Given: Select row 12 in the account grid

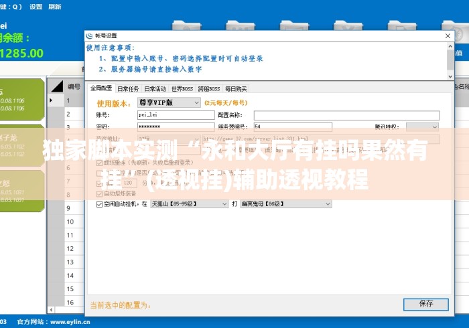Looking at the screenshot, I should tap(74, 248).
